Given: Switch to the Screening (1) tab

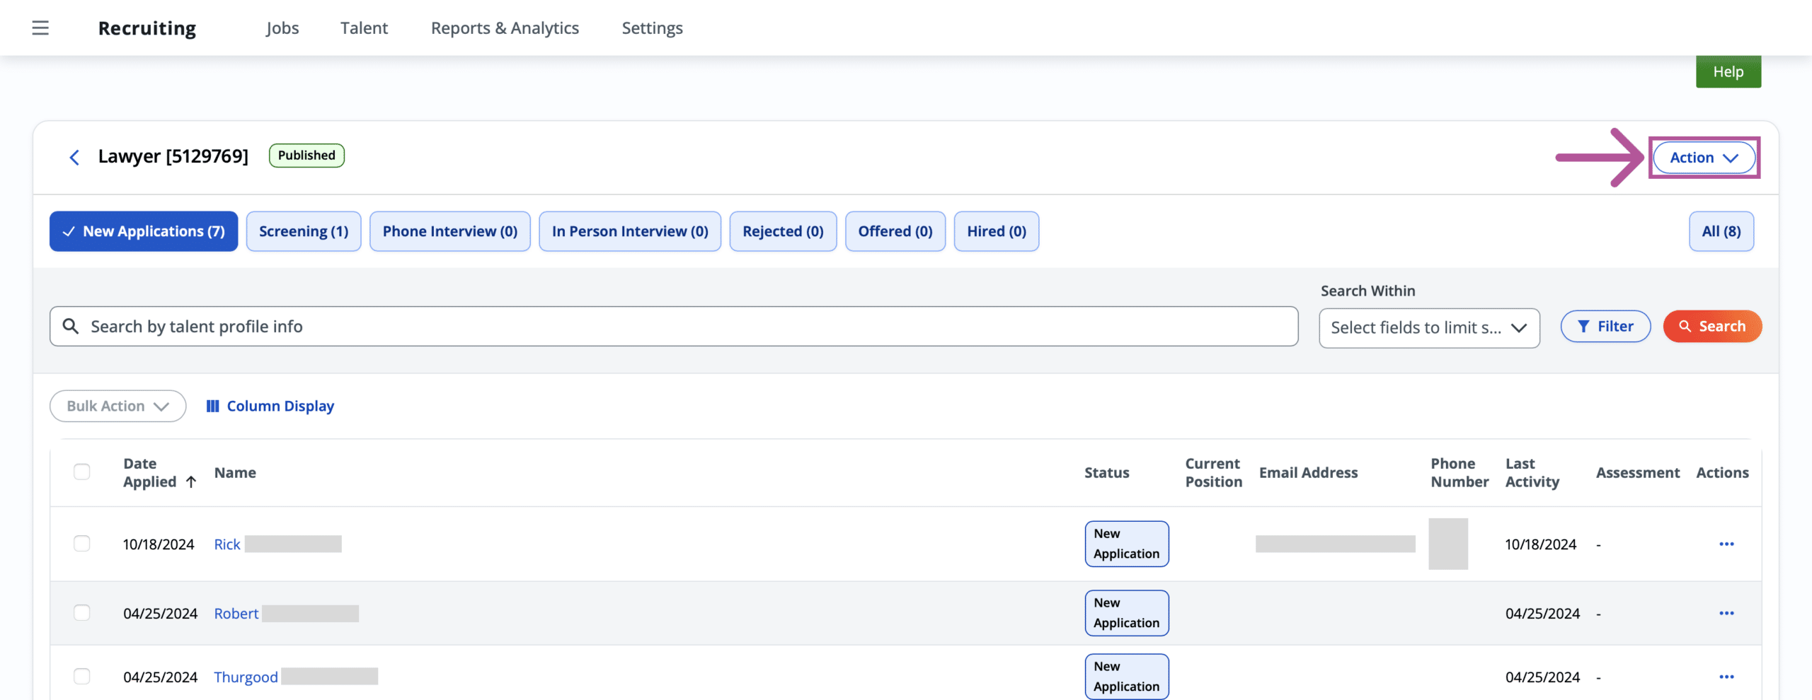Looking at the screenshot, I should click(304, 231).
